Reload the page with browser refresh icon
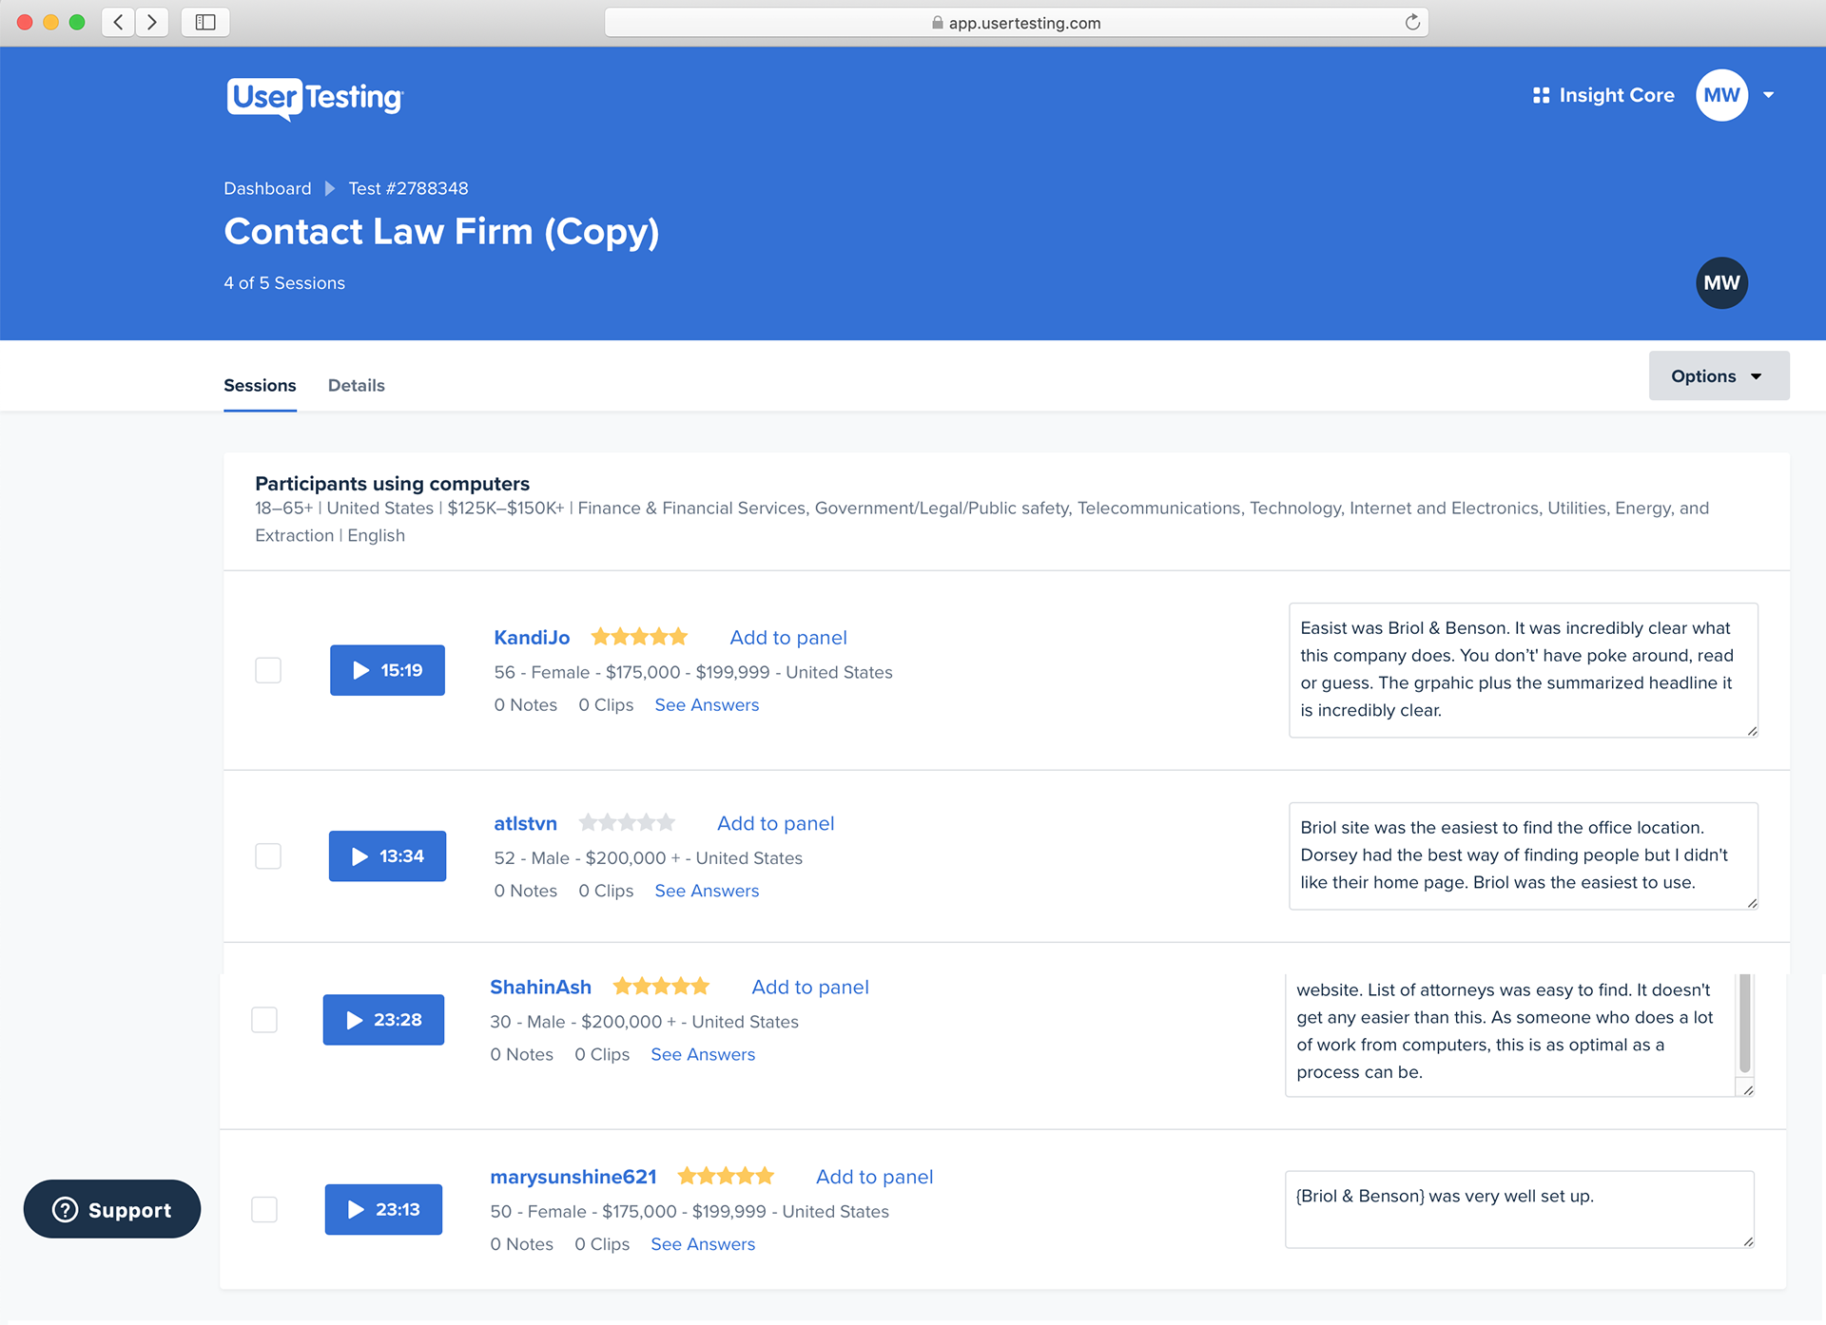Viewport: 1826px width, 1325px height. coord(1412,23)
